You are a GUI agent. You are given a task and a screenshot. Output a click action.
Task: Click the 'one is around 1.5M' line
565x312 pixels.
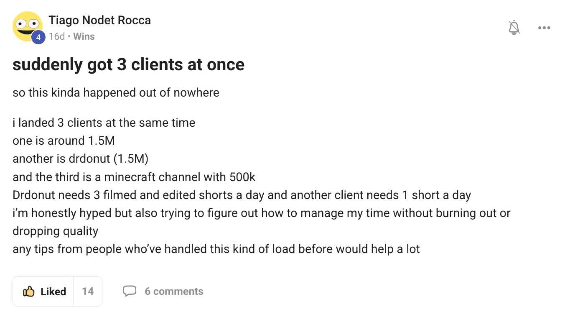(64, 141)
